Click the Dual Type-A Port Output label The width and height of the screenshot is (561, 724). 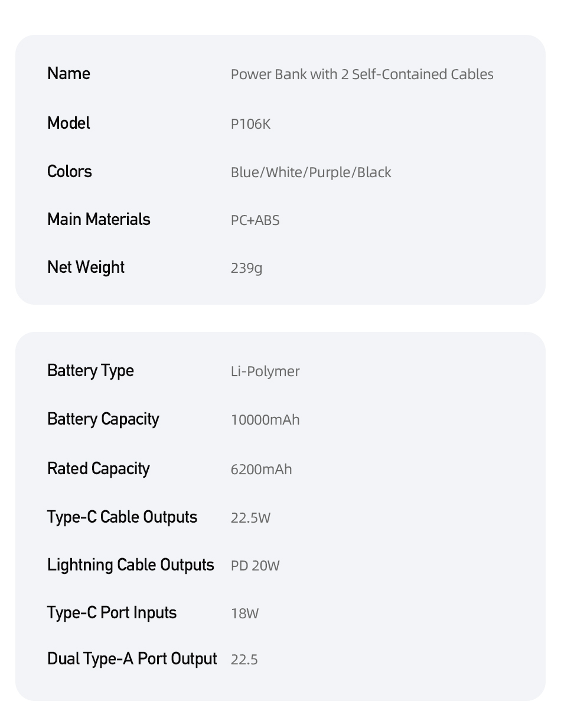[x=132, y=659]
